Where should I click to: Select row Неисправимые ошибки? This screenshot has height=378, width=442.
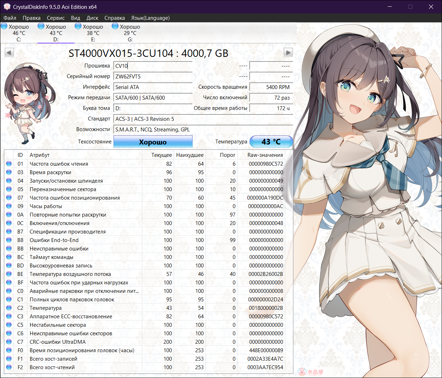(145, 248)
